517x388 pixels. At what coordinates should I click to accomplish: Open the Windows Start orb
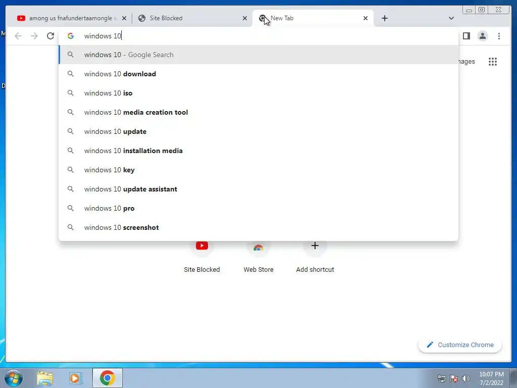tap(14, 378)
